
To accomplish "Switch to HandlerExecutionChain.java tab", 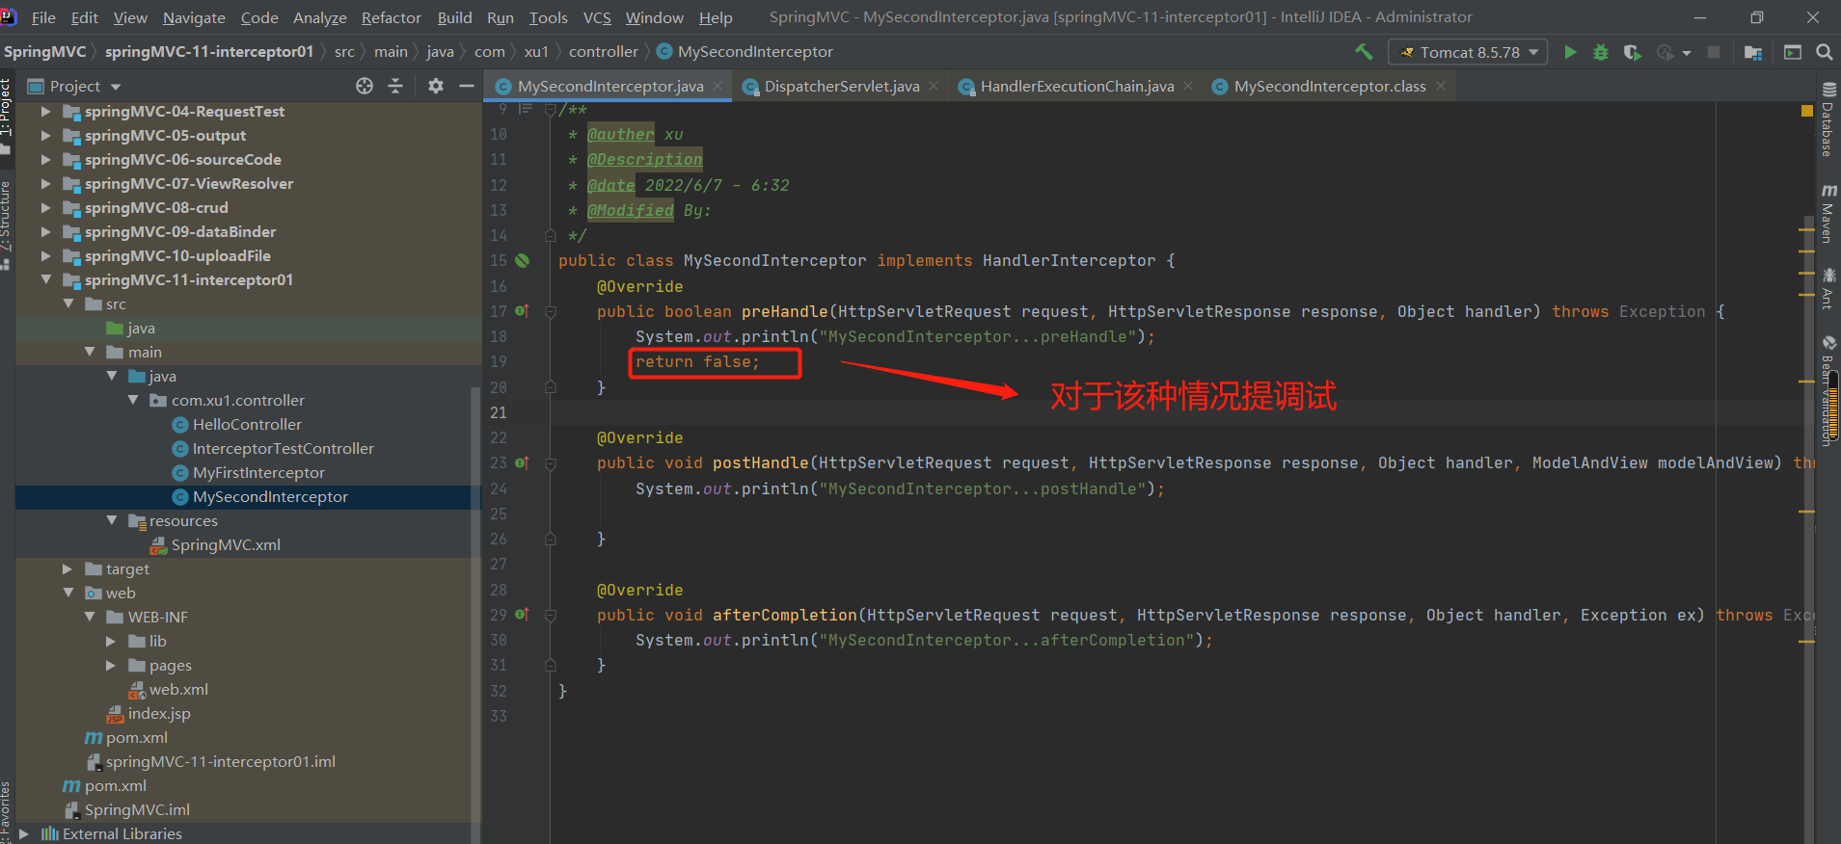I will [1077, 86].
